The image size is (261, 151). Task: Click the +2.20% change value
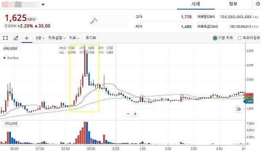25,26
